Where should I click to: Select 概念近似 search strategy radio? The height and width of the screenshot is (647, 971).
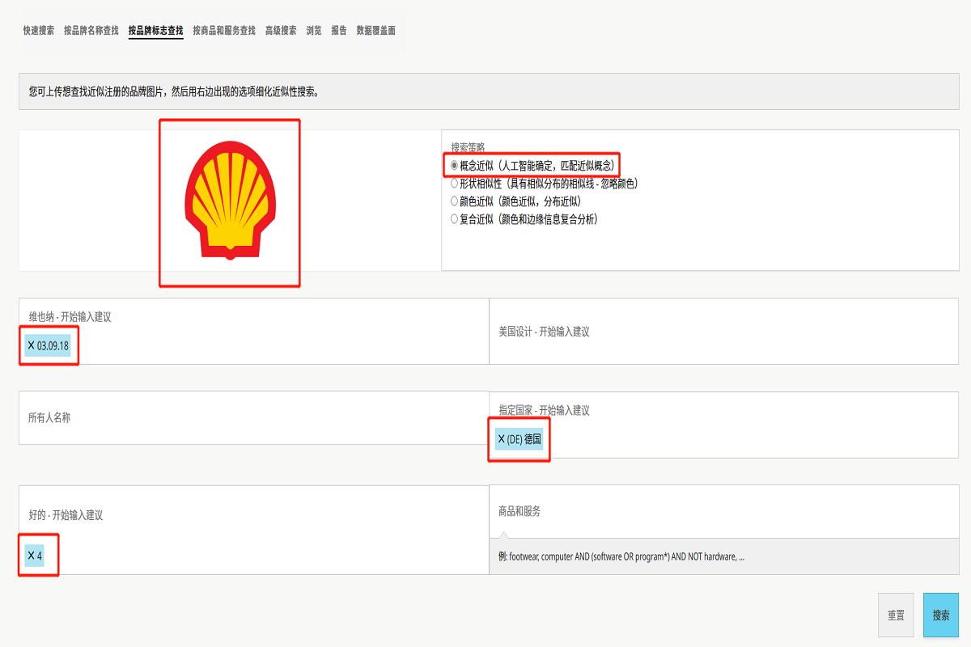pyautogui.click(x=454, y=165)
